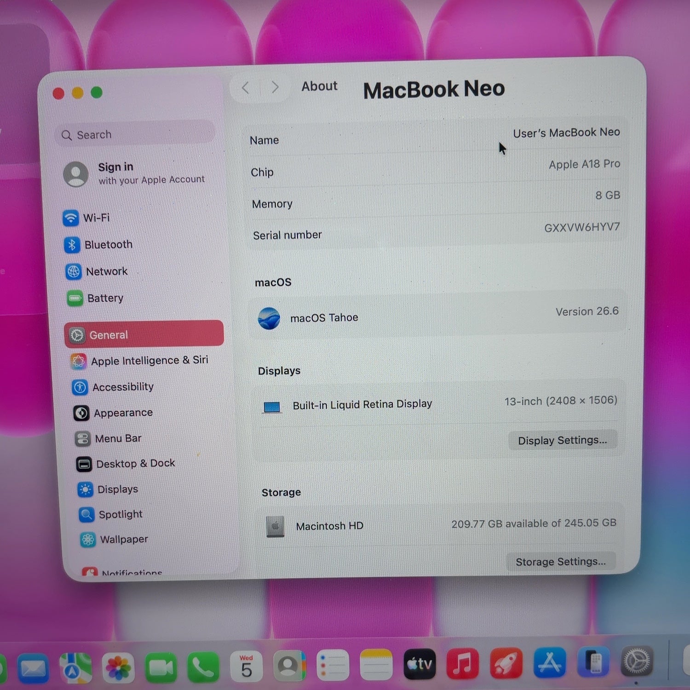Open Menu Bar settings
690x690 pixels.
(x=108, y=438)
